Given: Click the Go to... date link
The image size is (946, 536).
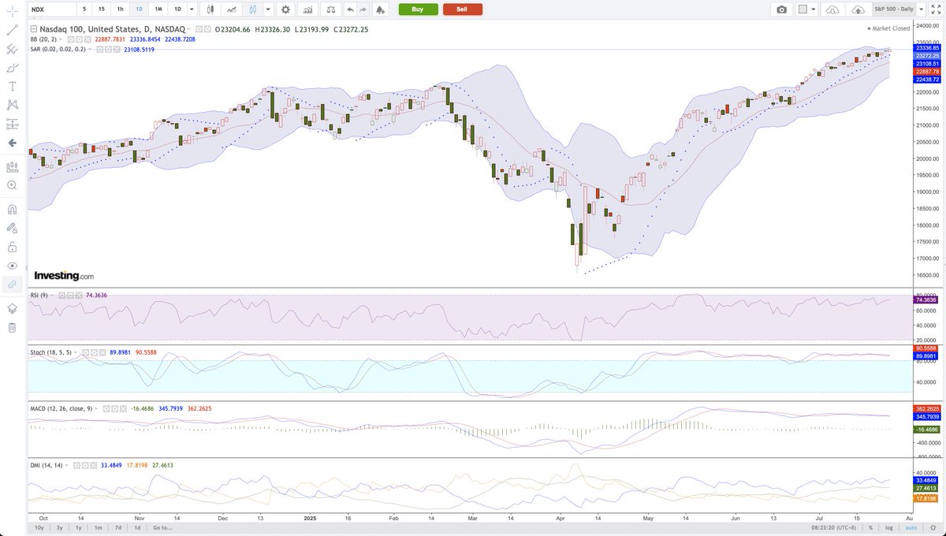Looking at the screenshot, I should point(162,527).
